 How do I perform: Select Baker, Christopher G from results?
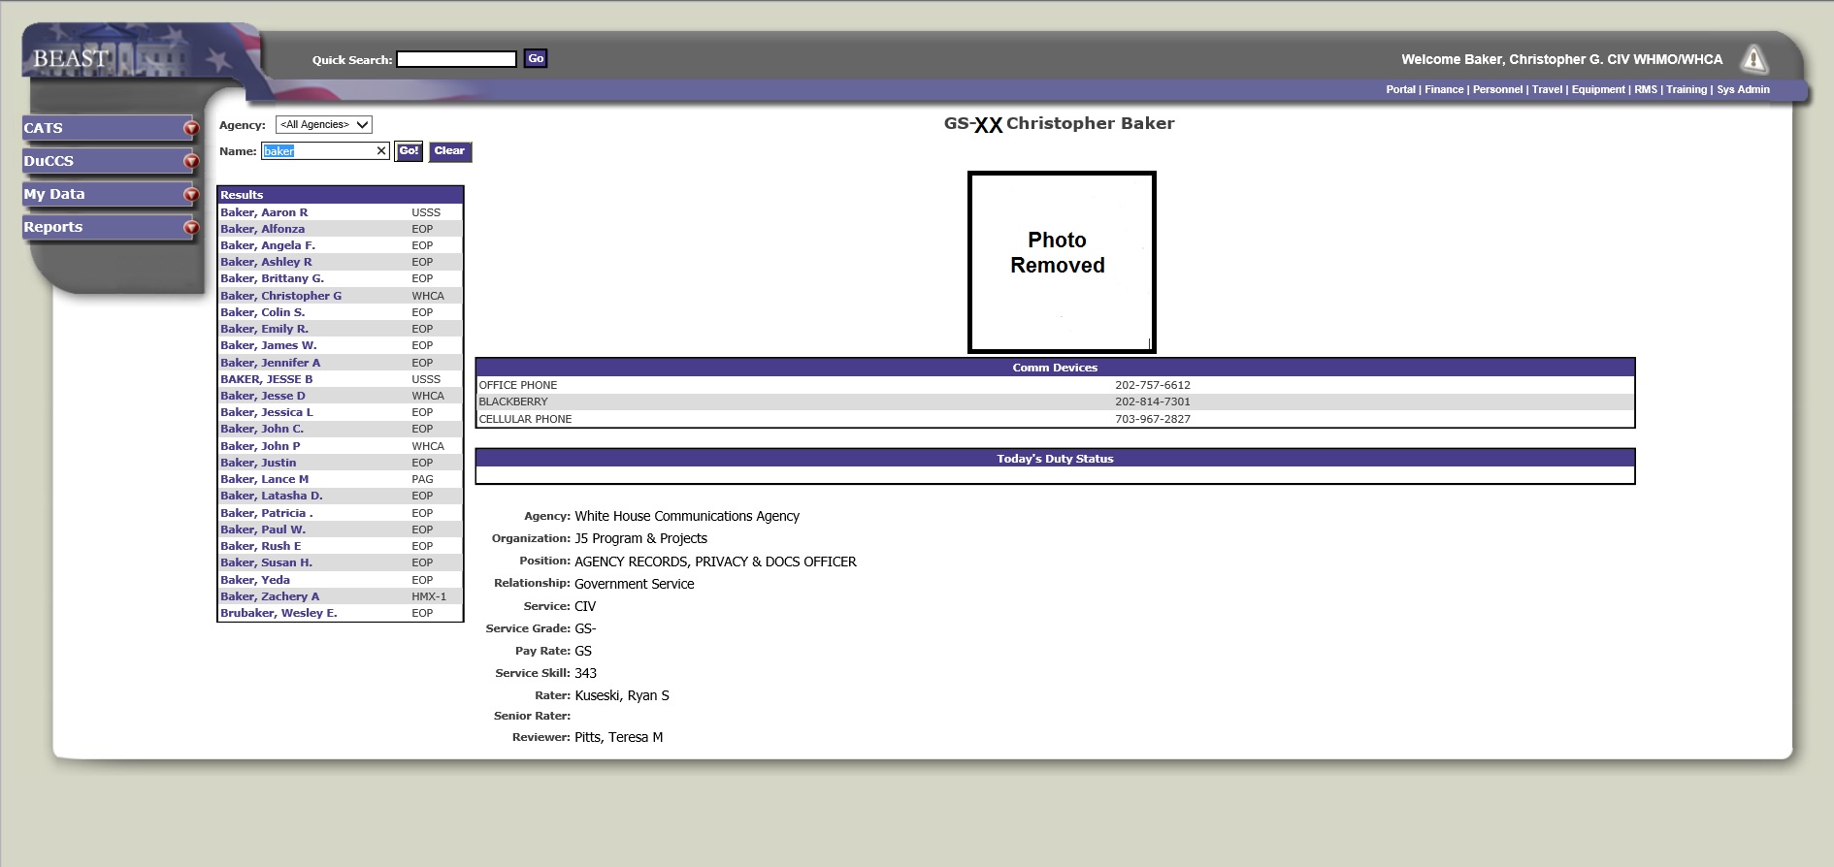click(x=280, y=296)
